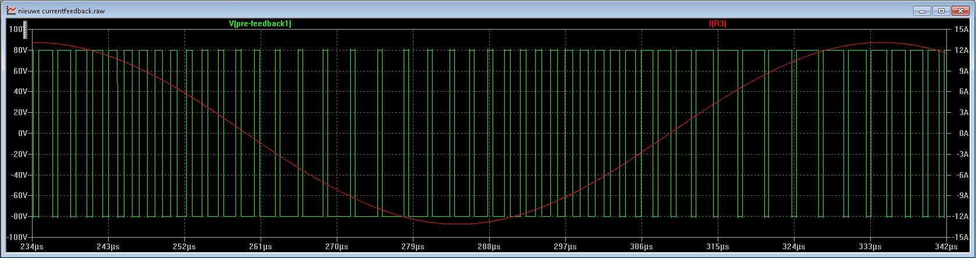This screenshot has height=258, width=976.
Task: Click the 261µs time axis label
Action: pyautogui.click(x=261, y=247)
